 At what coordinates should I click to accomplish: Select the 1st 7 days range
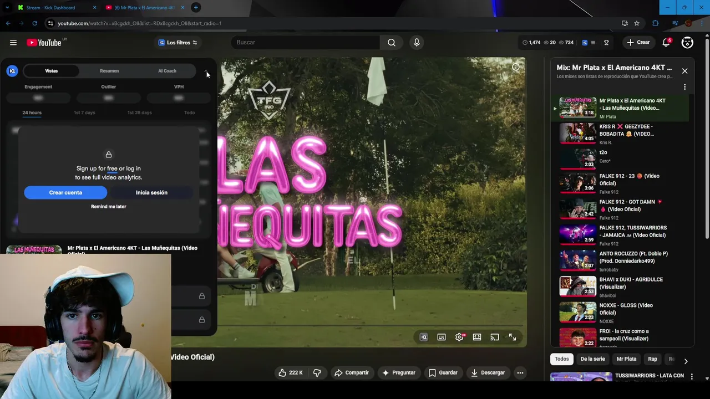[84, 112]
